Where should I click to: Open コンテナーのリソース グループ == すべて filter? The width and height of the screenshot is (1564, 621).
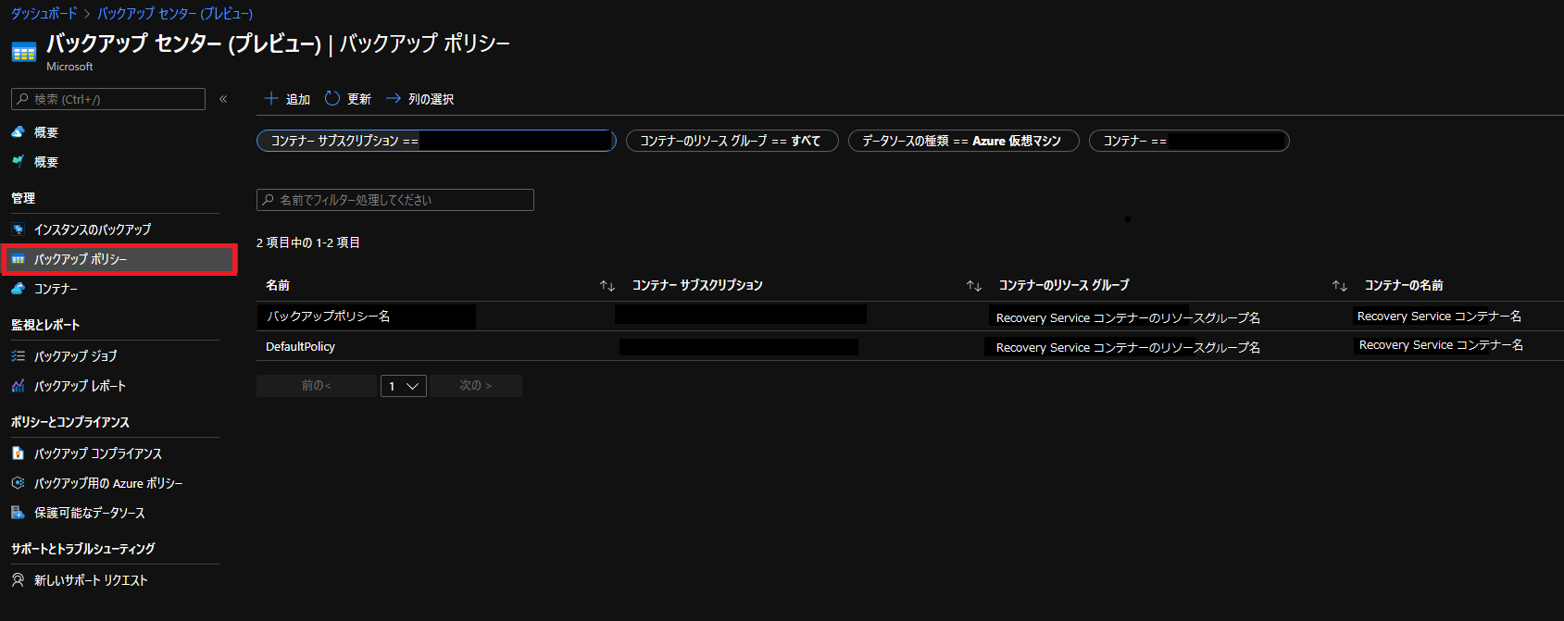point(732,141)
